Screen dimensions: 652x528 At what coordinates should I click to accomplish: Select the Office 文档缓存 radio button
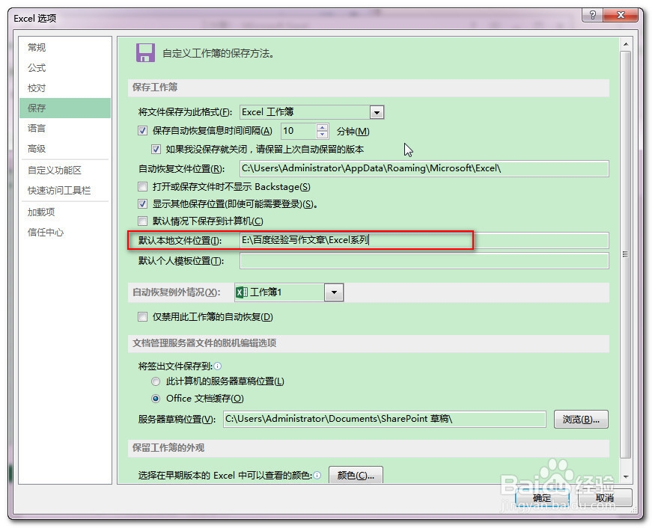156,398
